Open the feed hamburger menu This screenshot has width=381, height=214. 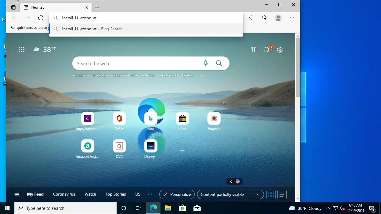tap(17, 194)
